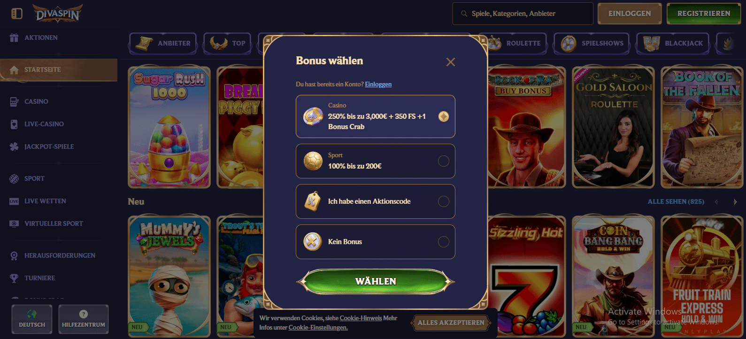The width and height of the screenshot is (746, 339).
Task: Click the search magnifier icon
Action: click(x=464, y=14)
